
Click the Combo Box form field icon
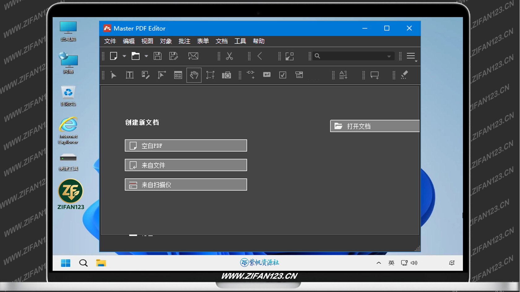pos(299,75)
